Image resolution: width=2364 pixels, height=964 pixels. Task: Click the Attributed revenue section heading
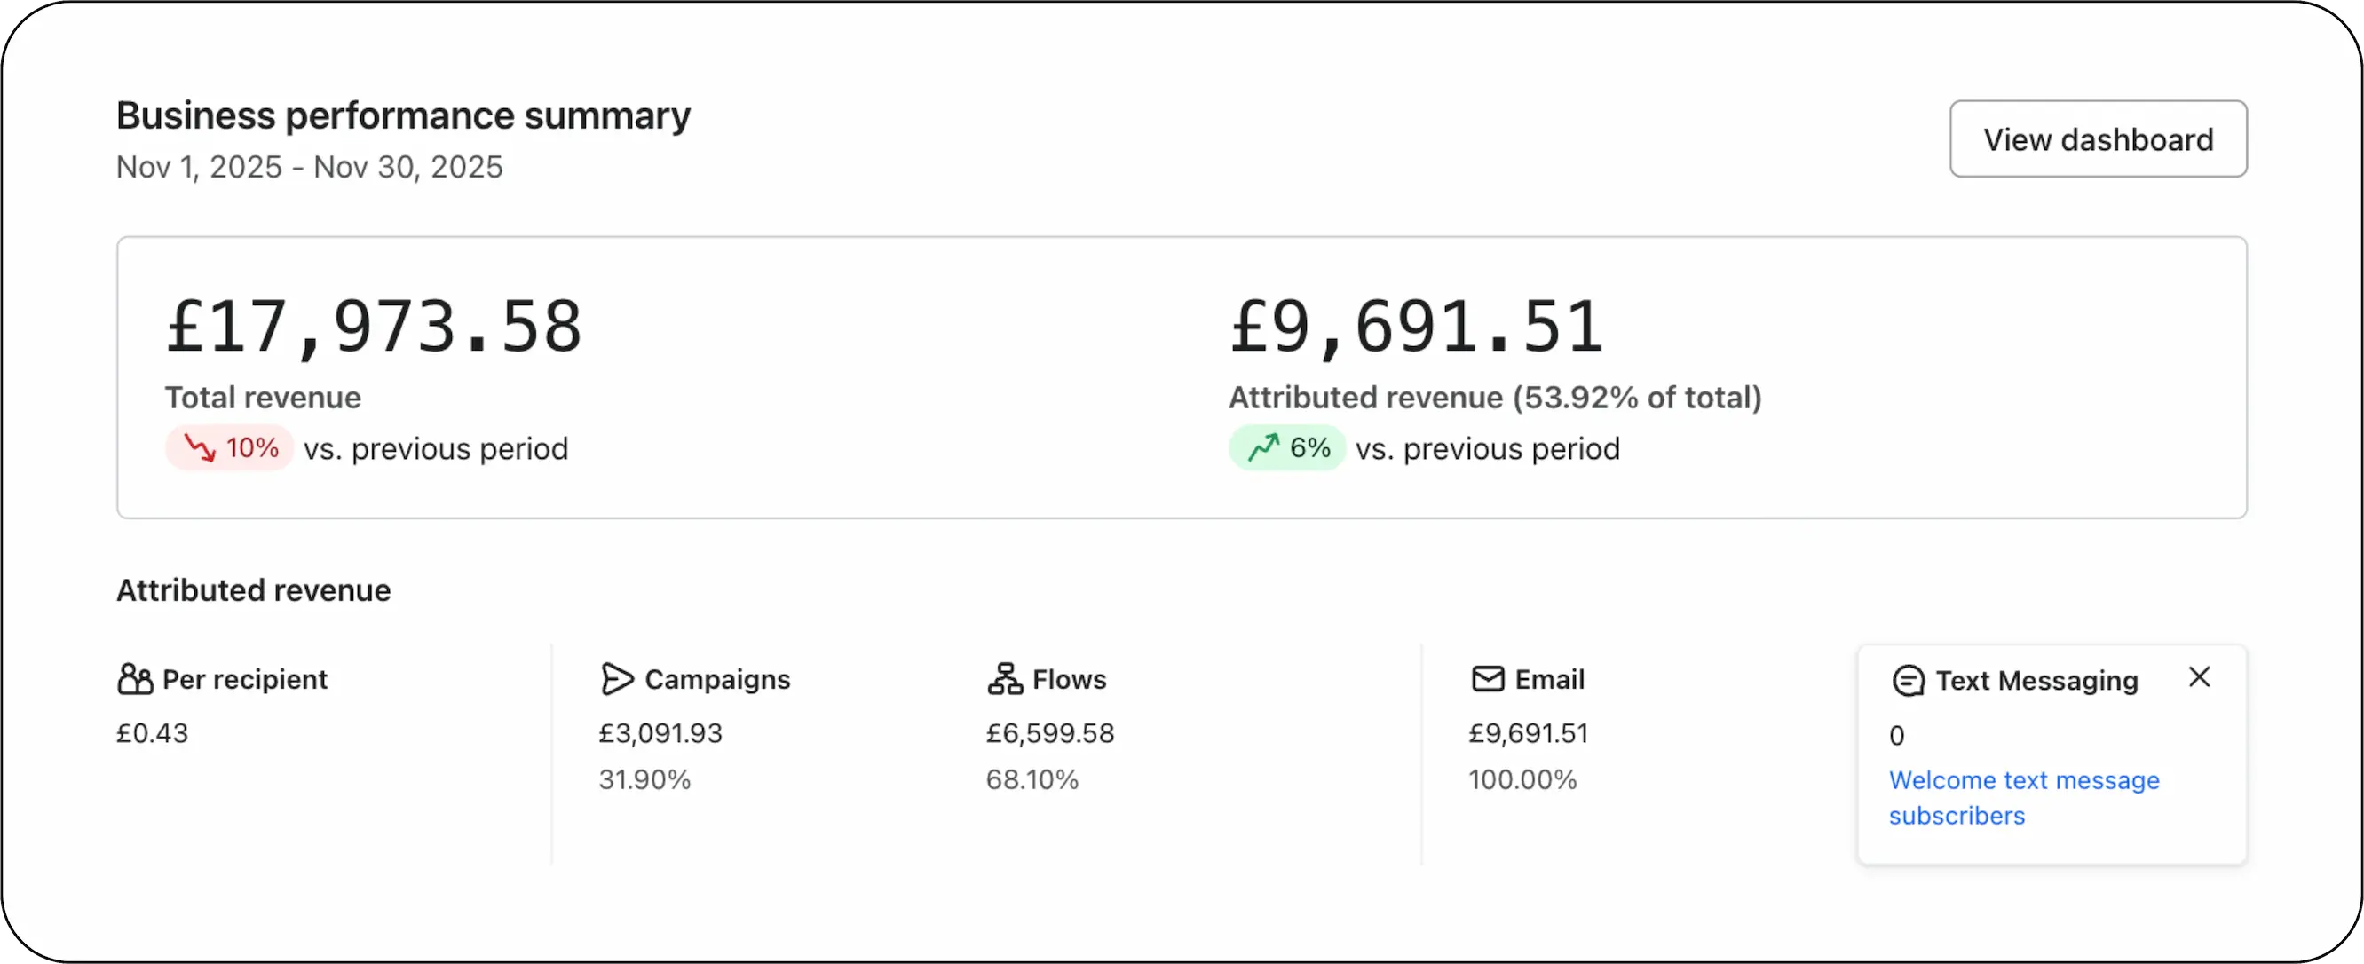253,589
